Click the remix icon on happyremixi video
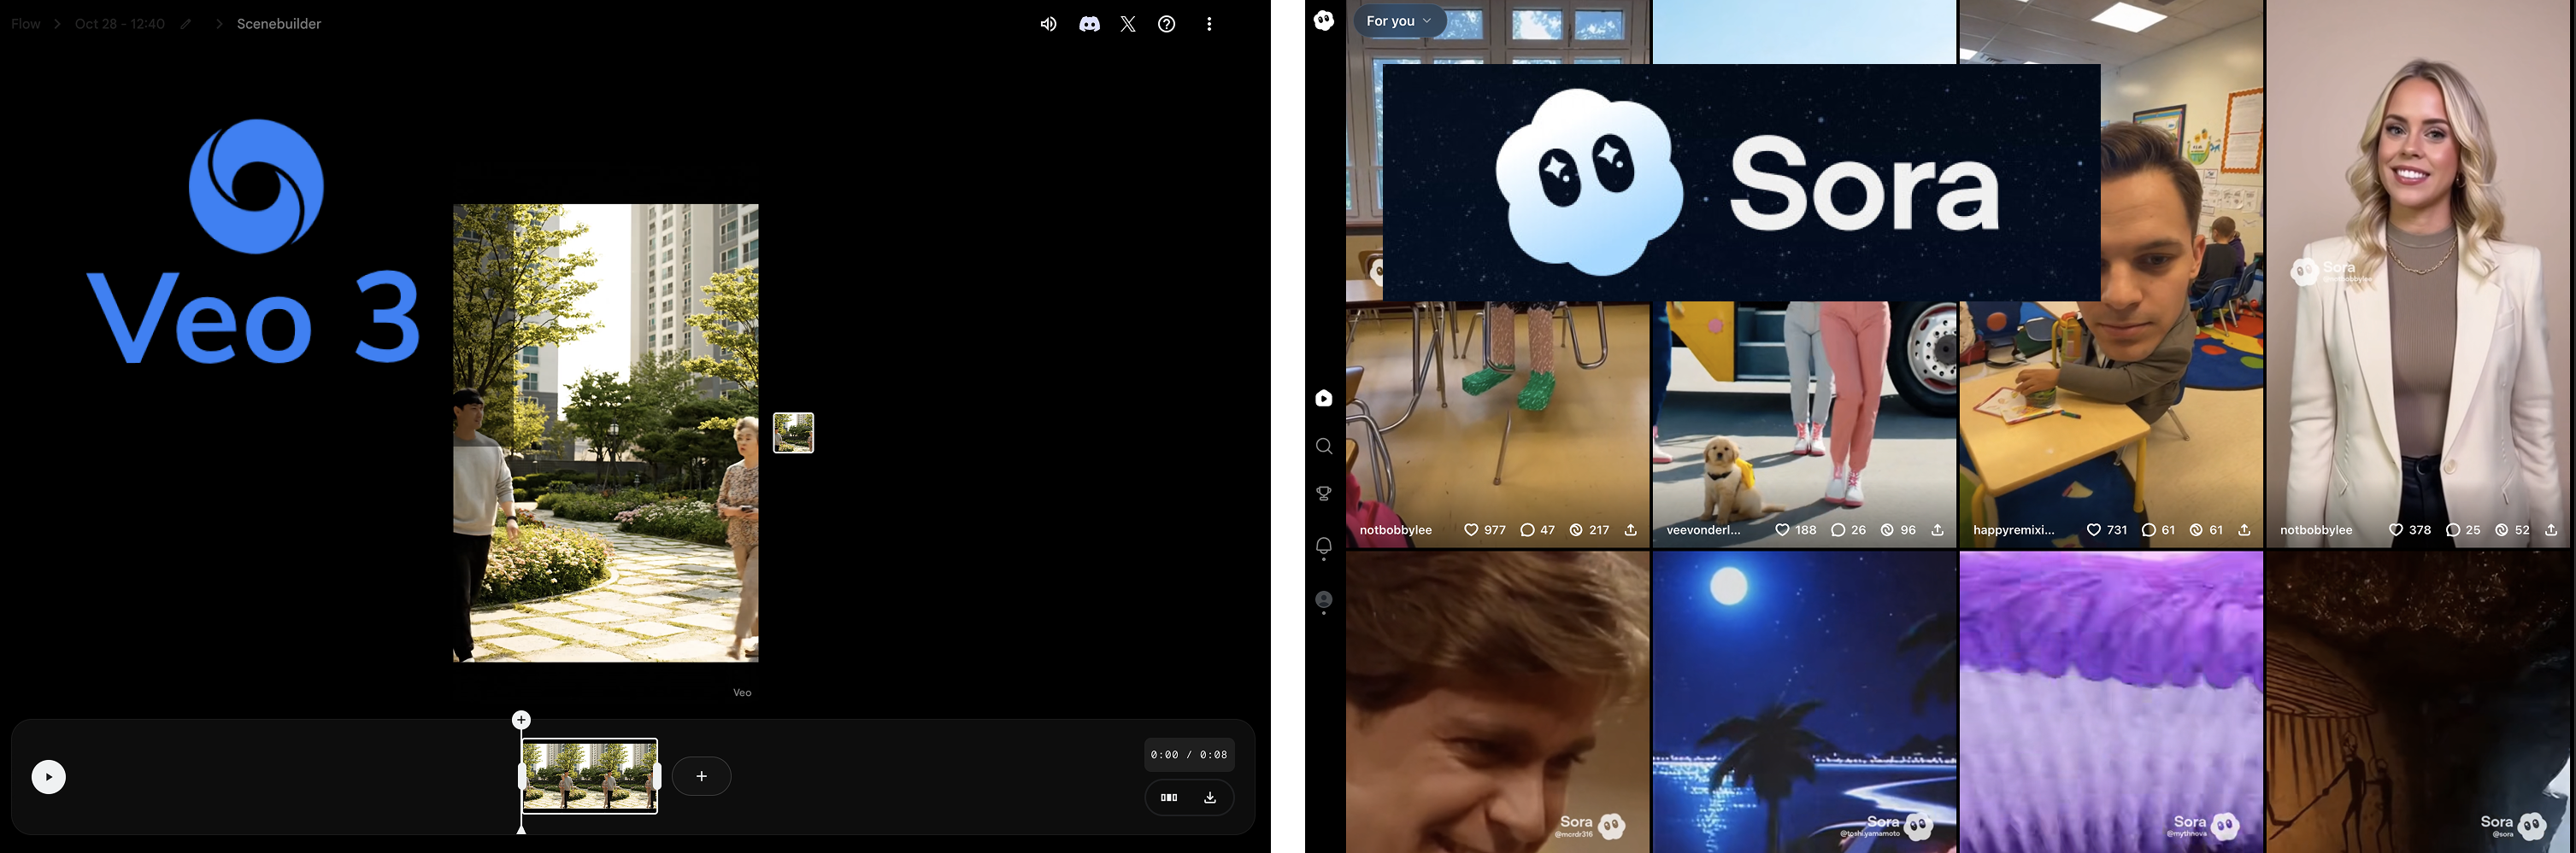 coord(2196,530)
